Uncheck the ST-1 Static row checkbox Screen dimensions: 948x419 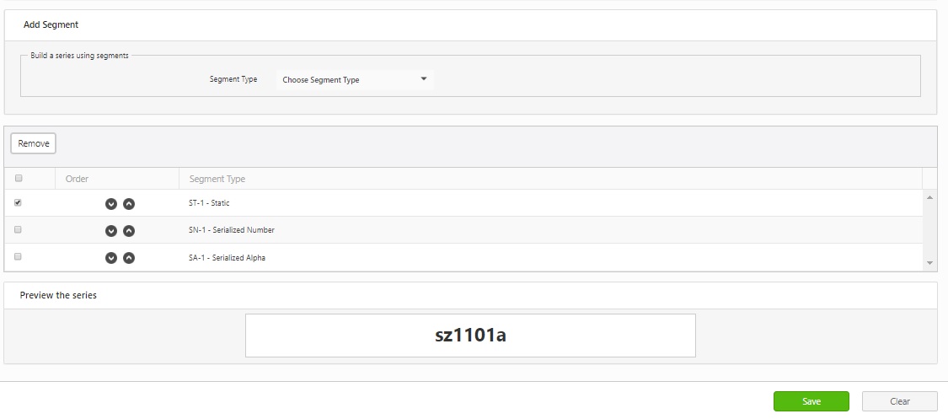click(19, 202)
